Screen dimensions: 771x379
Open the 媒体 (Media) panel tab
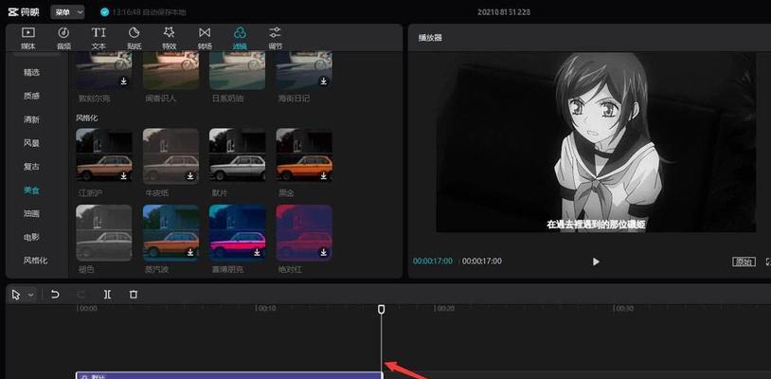(x=28, y=39)
